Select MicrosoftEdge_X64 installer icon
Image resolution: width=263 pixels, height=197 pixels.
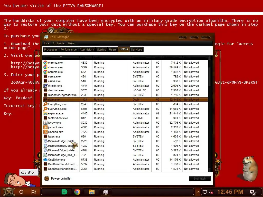(45, 155)
